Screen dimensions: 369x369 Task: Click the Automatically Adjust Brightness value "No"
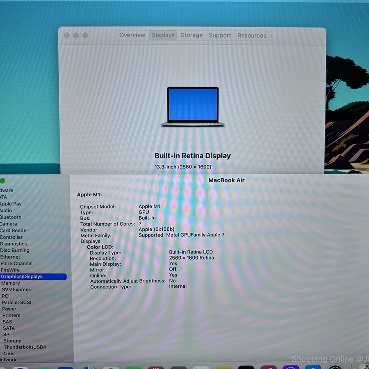pyautogui.click(x=172, y=280)
